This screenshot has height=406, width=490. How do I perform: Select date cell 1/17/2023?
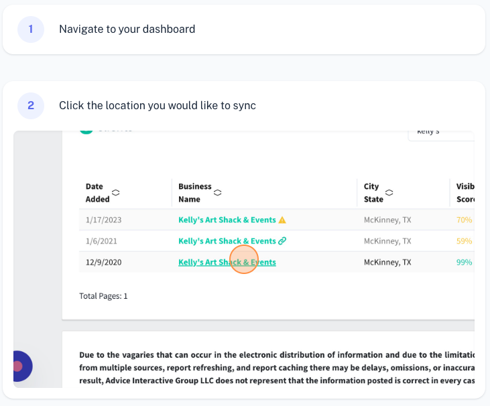coord(103,220)
